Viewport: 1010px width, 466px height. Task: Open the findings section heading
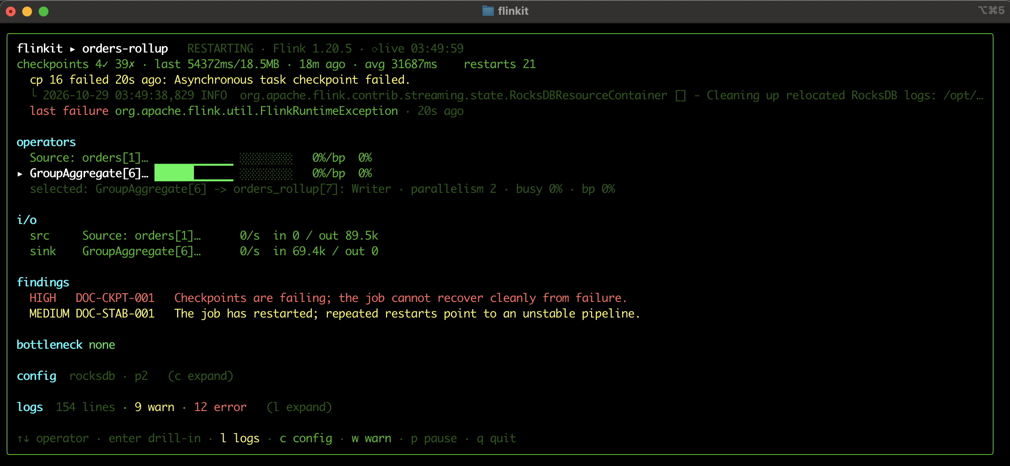click(43, 283)
